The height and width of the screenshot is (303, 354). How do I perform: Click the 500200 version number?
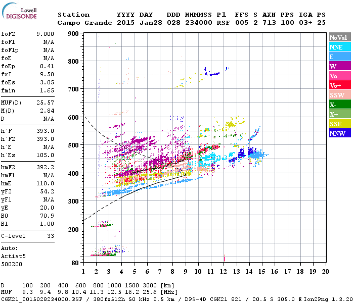tap(12, 264)
